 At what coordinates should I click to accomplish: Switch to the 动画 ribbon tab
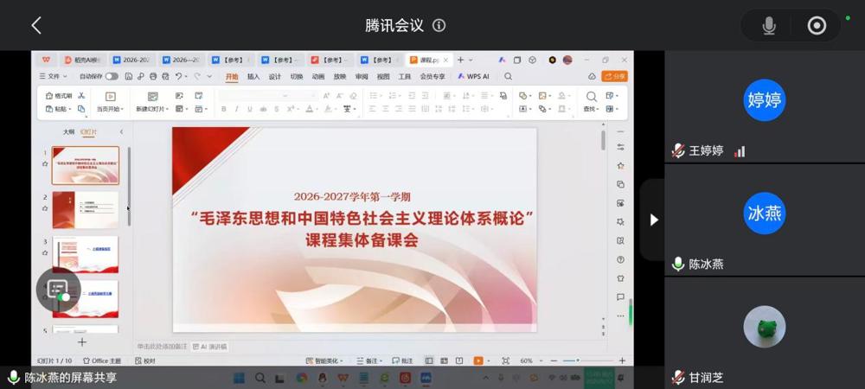tap(318, 77)
